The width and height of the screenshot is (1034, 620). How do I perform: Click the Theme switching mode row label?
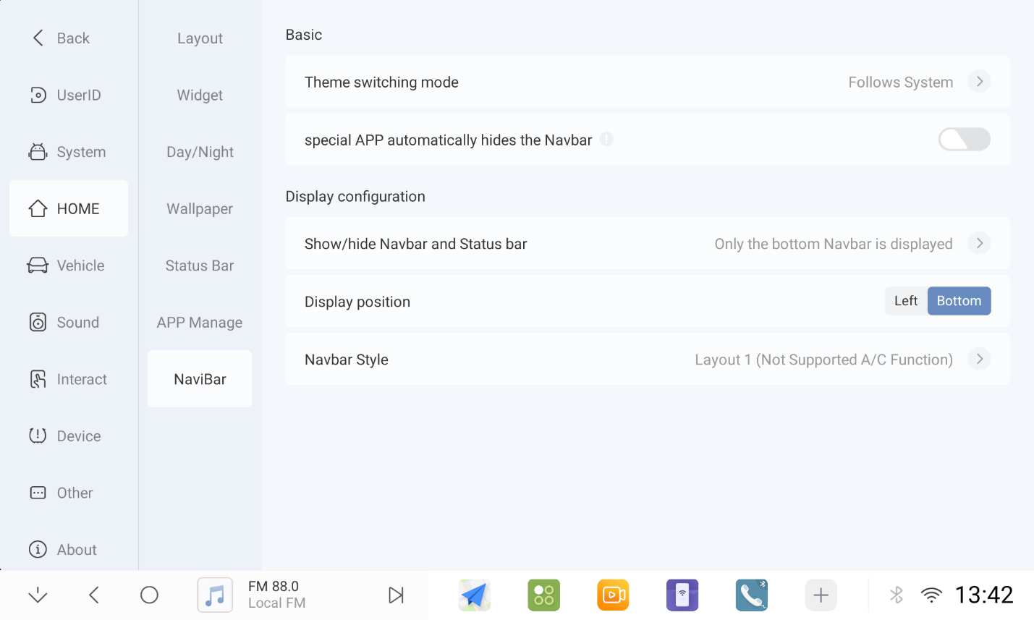click(381, 82)
